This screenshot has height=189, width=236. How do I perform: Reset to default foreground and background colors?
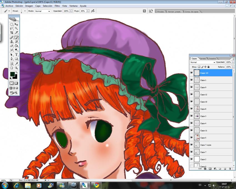(11, 78)
